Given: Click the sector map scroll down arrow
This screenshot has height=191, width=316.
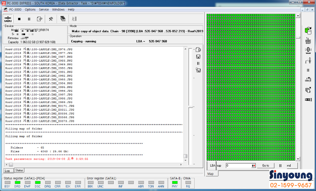Looking at the screenshot, I should tap(298, 159).
